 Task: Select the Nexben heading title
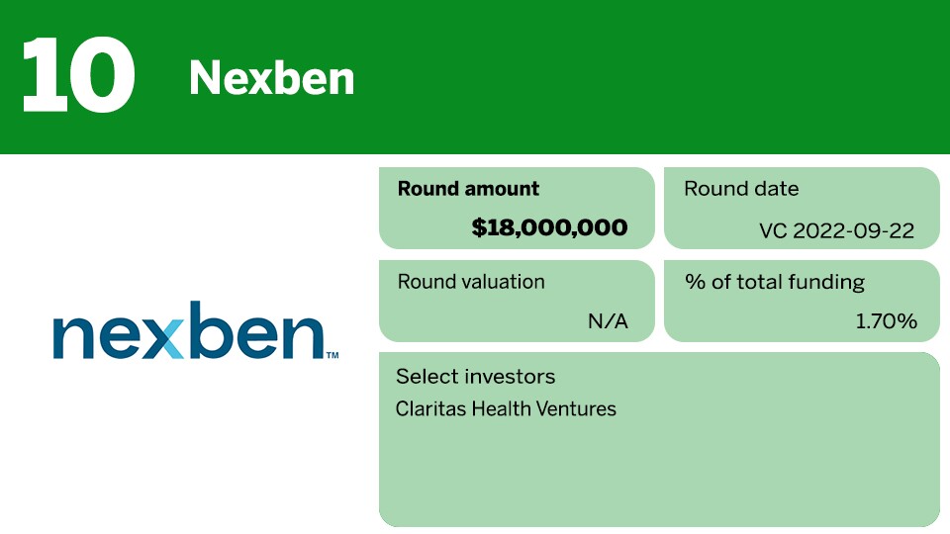(271, 77)
